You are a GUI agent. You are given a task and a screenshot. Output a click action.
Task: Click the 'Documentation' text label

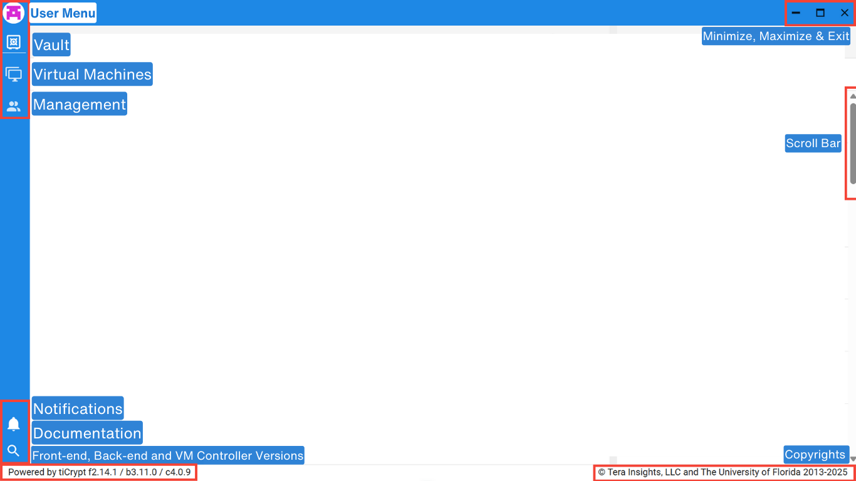pos(87,433)
